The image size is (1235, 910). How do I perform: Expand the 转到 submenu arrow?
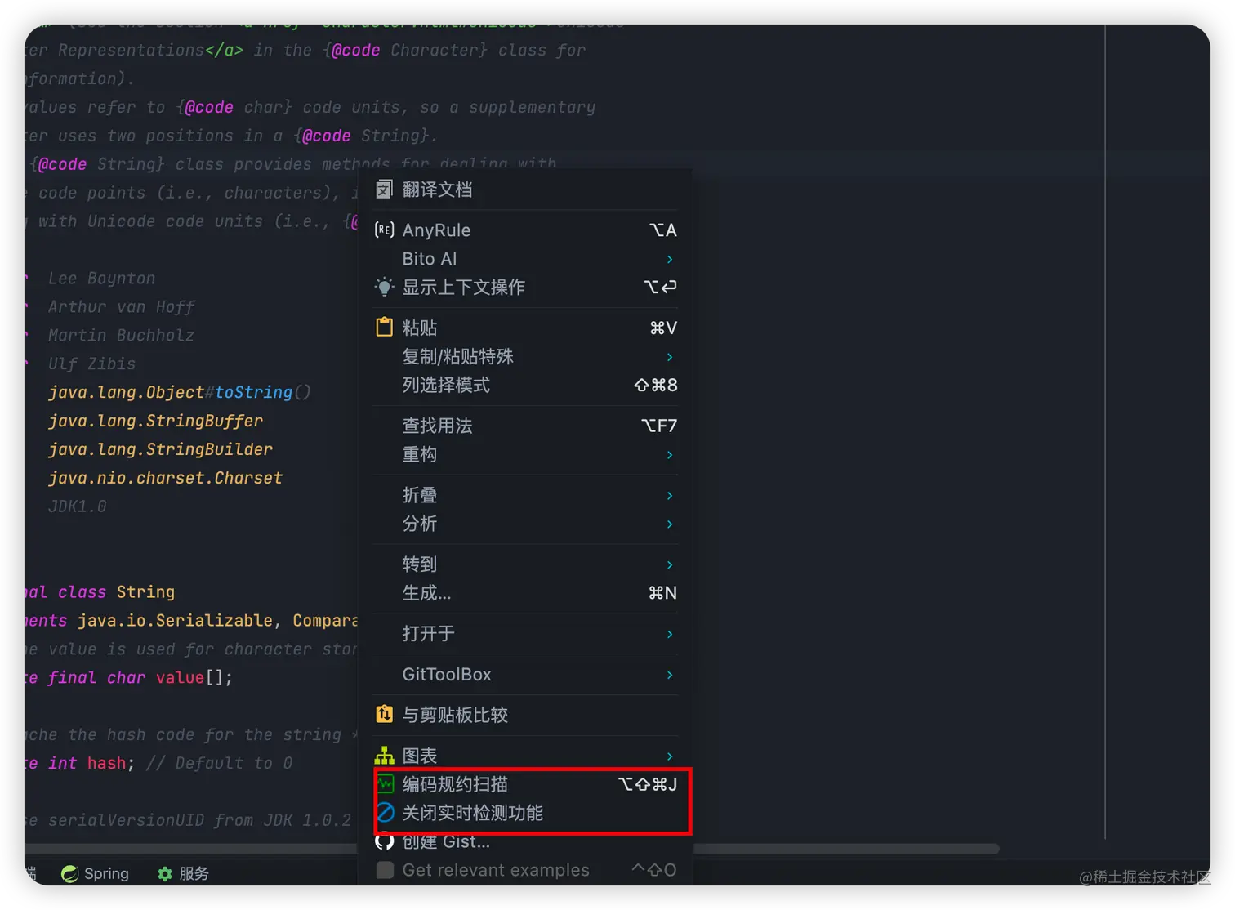click(670, 564)
